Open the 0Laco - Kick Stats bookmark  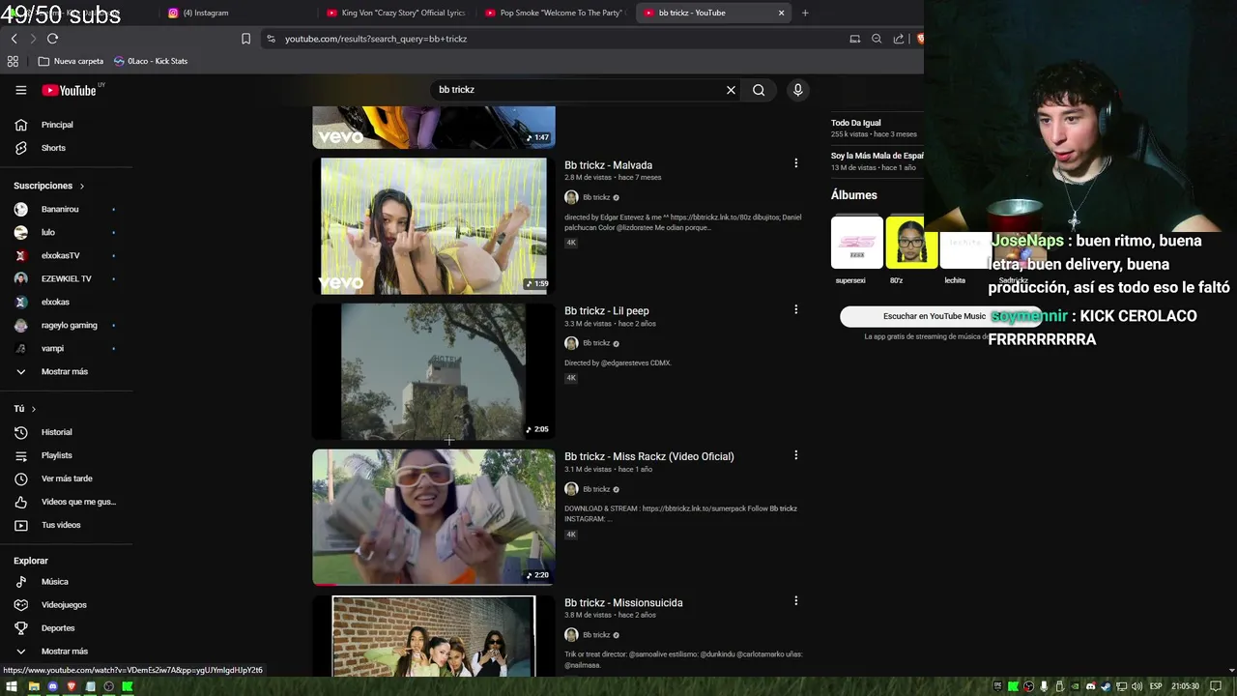pos(151,61)
